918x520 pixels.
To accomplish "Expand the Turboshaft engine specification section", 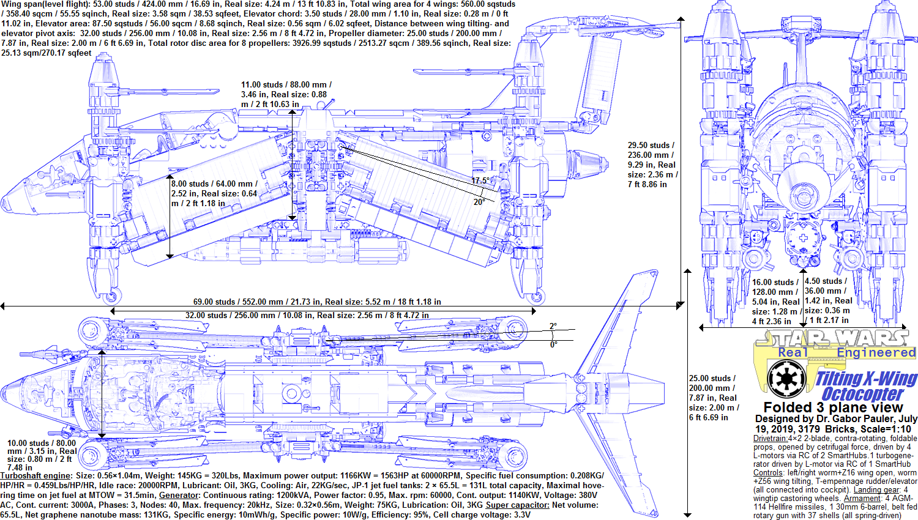I will [35, 475].
